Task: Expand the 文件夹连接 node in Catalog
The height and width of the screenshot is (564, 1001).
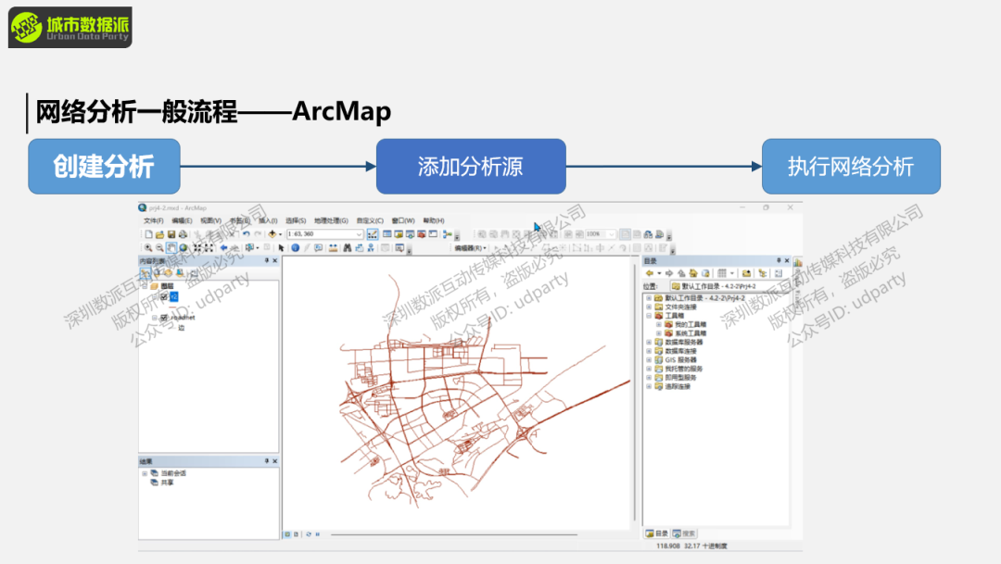Action: [x=649, y=307]
